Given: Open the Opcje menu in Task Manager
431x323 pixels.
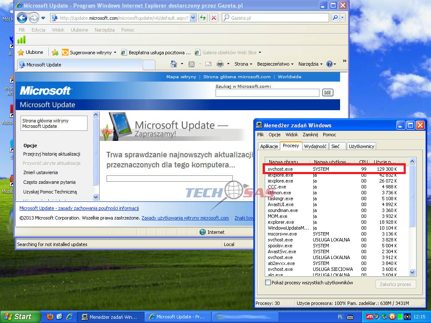Looking at the screenshot, I should click(274, 135).
